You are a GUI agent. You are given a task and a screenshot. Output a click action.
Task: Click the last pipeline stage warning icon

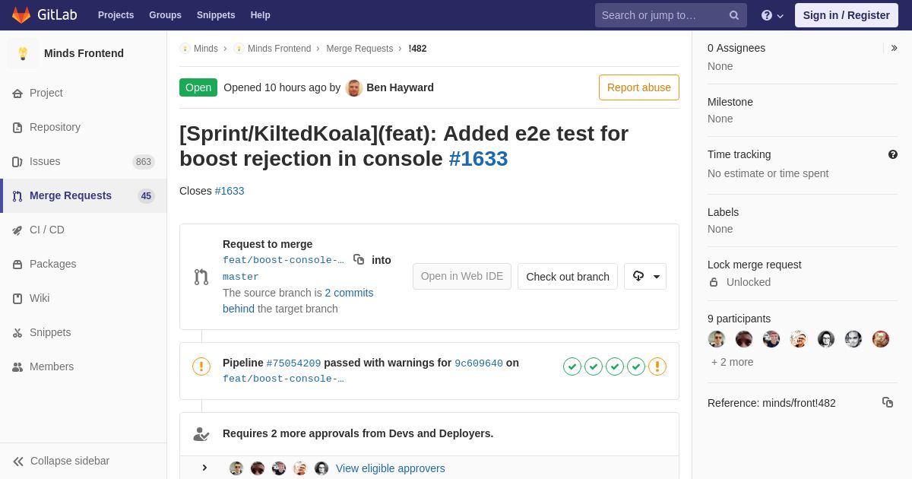tap(657, 366)
